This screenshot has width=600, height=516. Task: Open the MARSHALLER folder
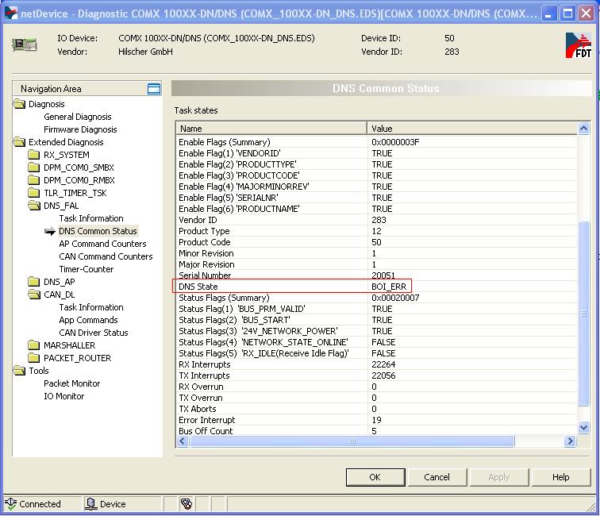pyautogui.click(x=68, y=345)
